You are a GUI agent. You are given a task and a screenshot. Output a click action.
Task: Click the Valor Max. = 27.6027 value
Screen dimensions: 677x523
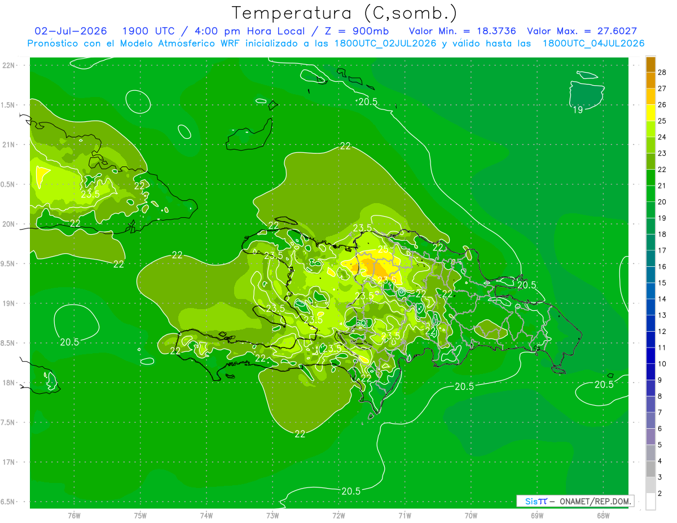582,31
